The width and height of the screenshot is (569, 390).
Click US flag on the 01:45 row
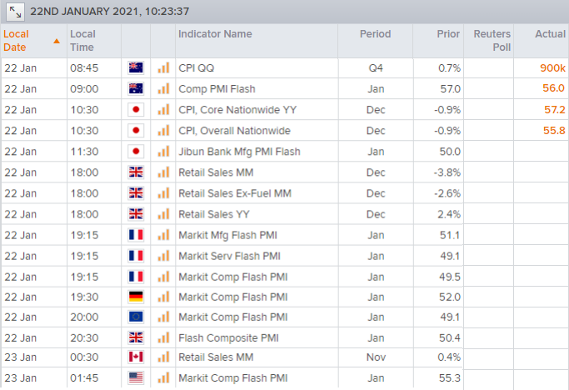(x=136, y=378)
